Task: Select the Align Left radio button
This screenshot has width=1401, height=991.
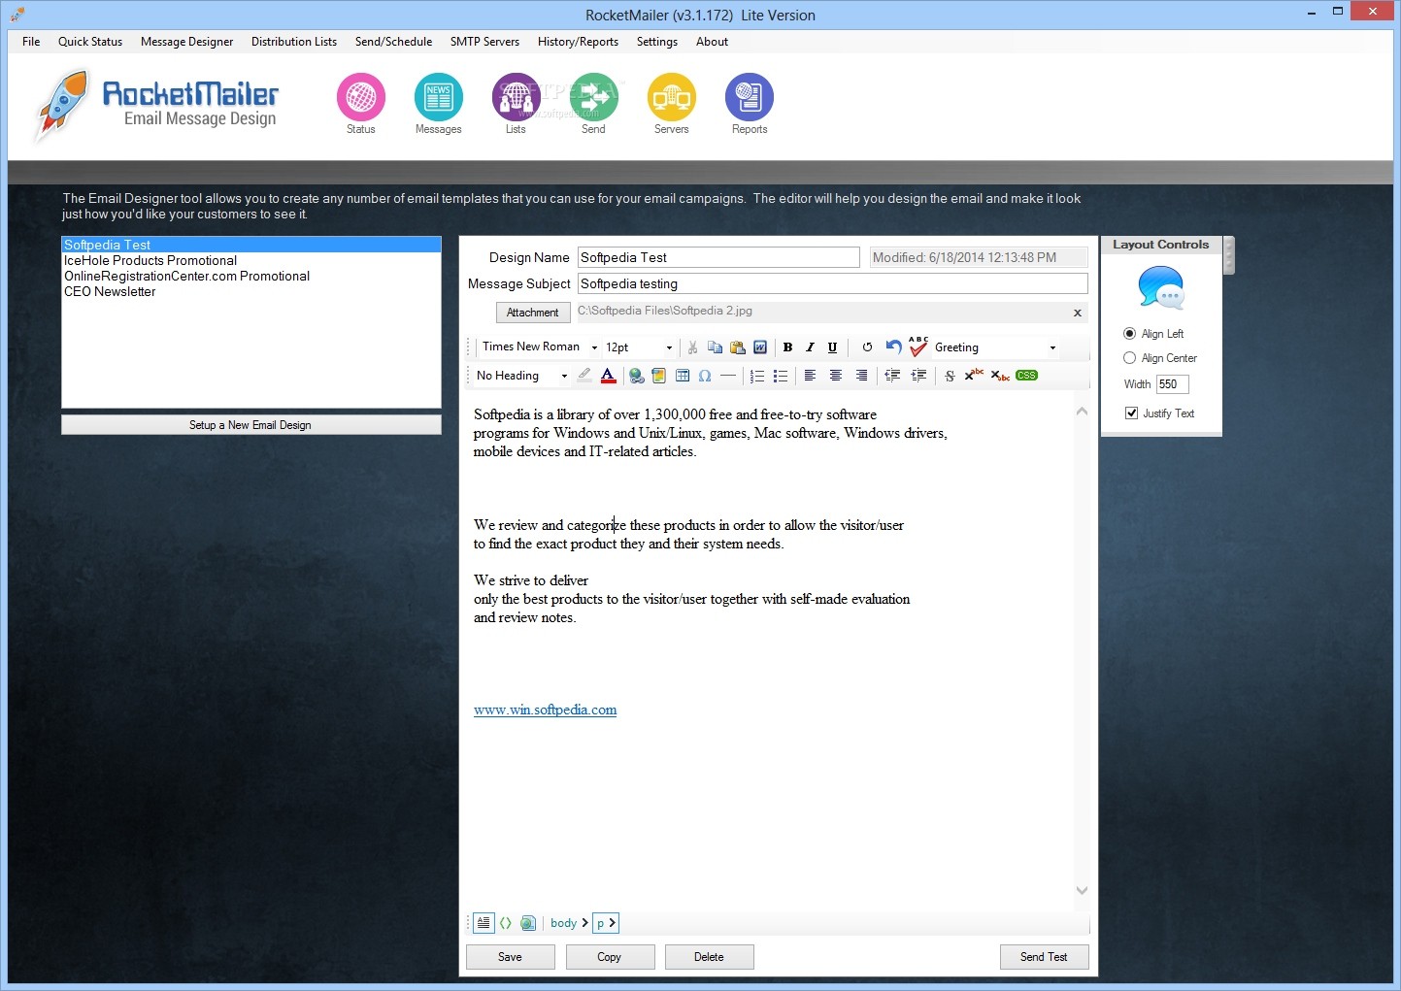Action: point(1129,334)
